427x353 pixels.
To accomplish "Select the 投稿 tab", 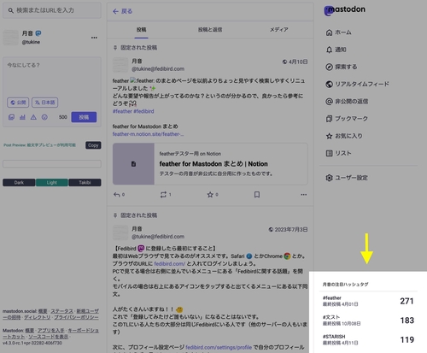I will click(x=141, y=30).
